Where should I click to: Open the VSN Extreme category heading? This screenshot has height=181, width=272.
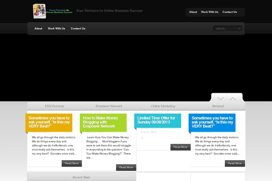coord(54,106)
